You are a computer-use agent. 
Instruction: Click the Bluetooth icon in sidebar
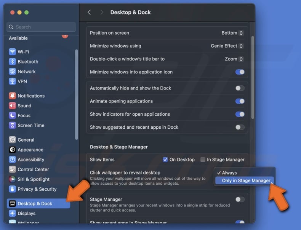coord(12,62)
